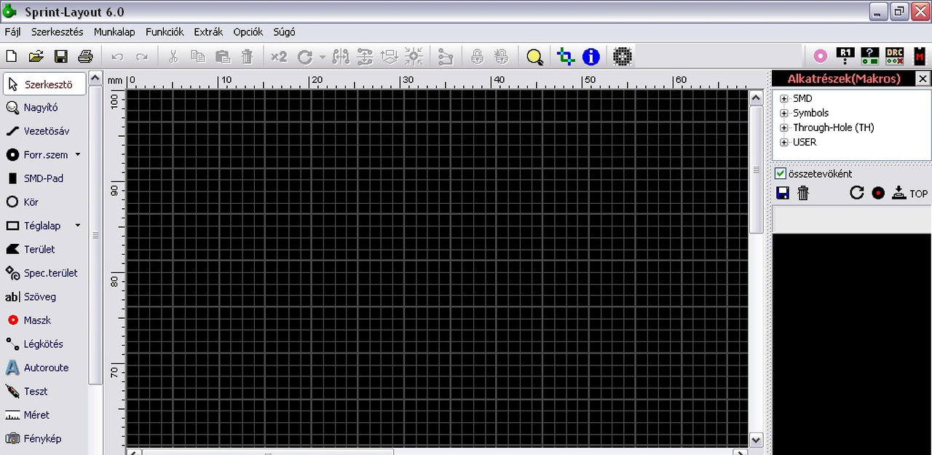Expand the Symbols macro tree node

click(784, 114)
